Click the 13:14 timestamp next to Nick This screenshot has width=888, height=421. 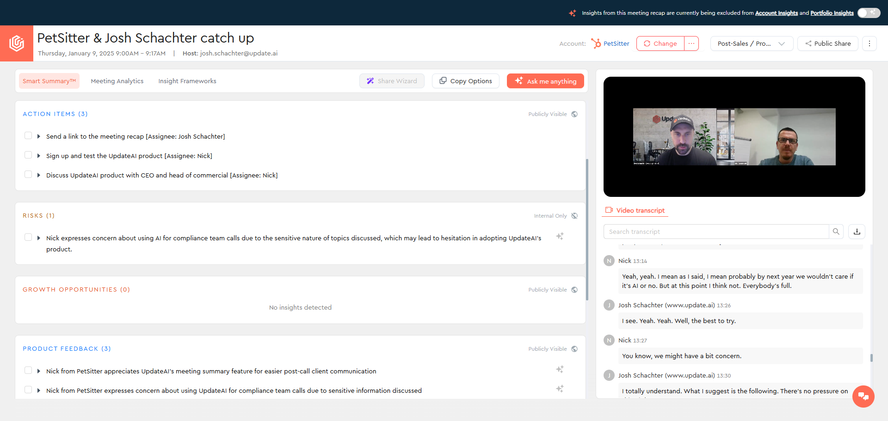point(640,261)
